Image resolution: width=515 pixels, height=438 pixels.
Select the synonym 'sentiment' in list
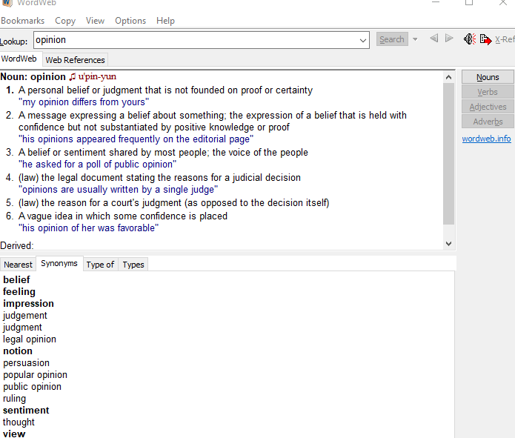(x=26, y=411)
